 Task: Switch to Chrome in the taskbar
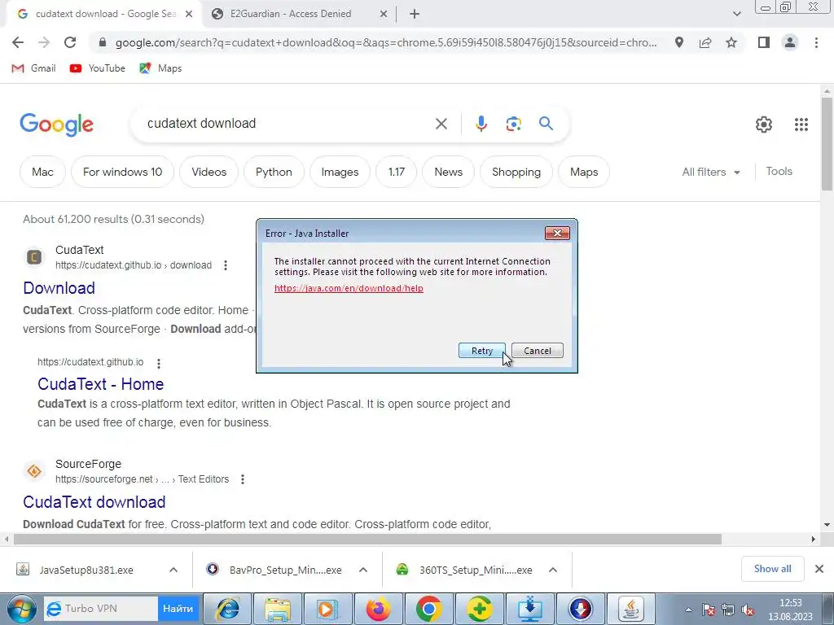pos(428,609)
